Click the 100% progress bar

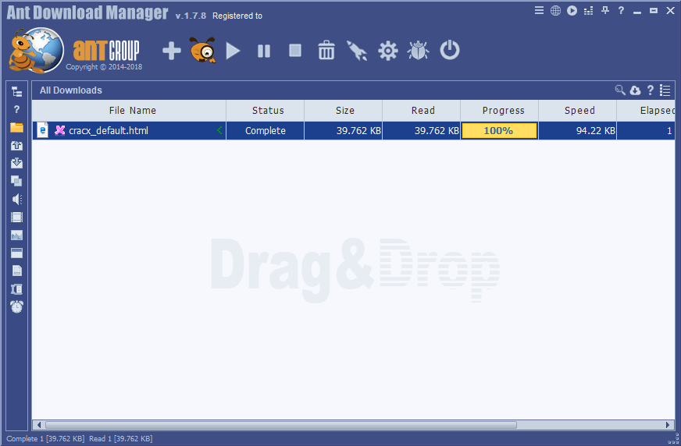point(500,130)
